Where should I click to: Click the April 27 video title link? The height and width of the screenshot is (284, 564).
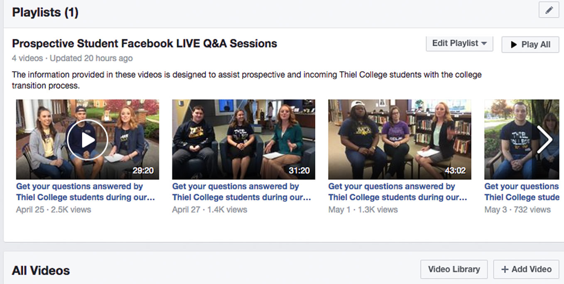click(x=241, y=192)
